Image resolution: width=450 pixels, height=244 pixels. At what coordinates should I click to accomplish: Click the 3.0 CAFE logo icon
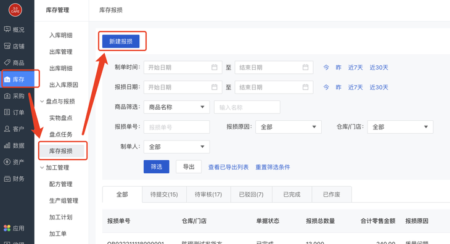15,10
